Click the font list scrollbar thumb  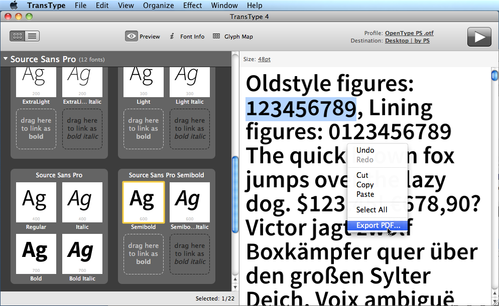tap(235, 195)
